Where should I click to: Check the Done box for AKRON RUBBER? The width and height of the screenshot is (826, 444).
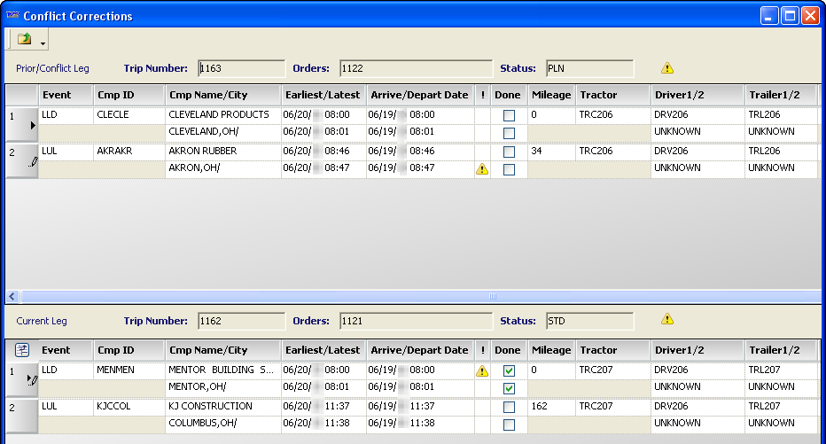(509, 152)
